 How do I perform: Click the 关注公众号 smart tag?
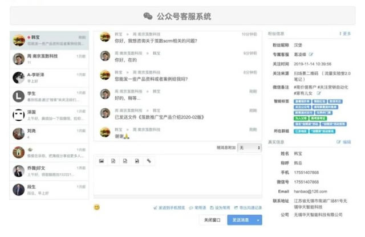tap(302, 107)
